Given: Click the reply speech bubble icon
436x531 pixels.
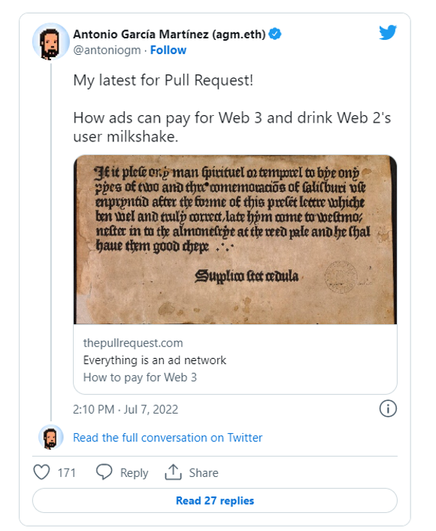Looking at the screenshot, I should (104, 472).
